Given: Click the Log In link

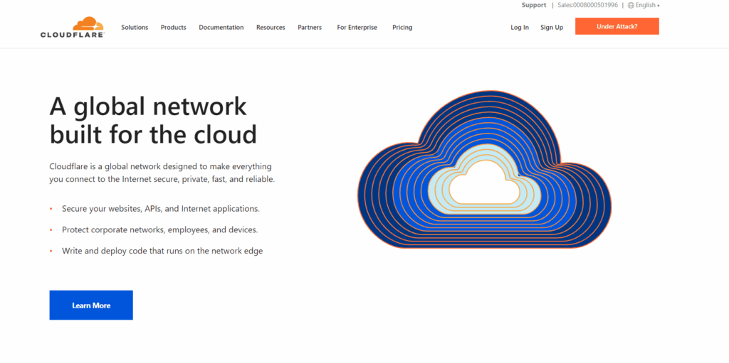Looking at the screenshot, I should coord(520,28).
